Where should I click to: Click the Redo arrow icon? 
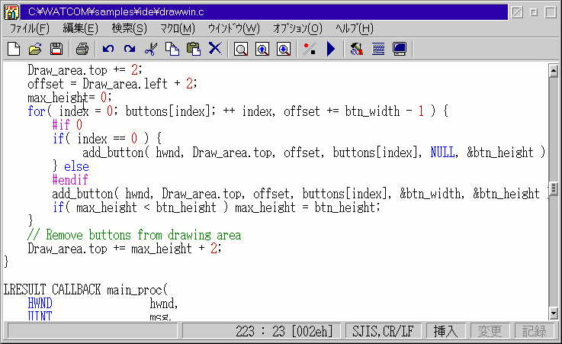130,50
